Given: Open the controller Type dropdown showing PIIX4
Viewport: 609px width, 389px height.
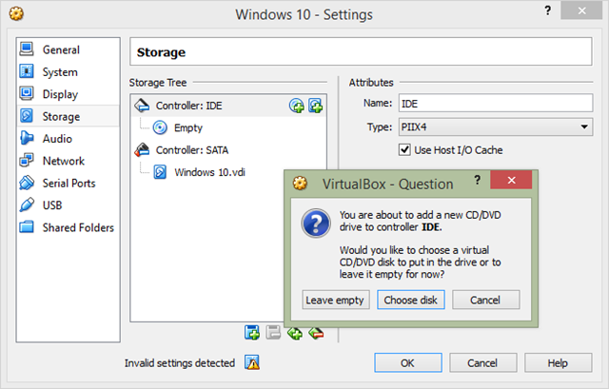Looking at the screenshot, I should tap(496, 126).
